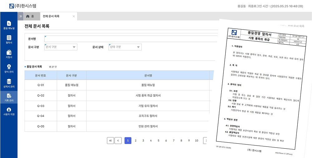Click document name 품질 매뉴얼 in table
Screen dimensions: 312x158
click(x=148, y=85)
